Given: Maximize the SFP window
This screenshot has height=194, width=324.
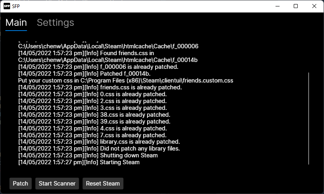Looking at the screenshot, I should click(296, 6).
